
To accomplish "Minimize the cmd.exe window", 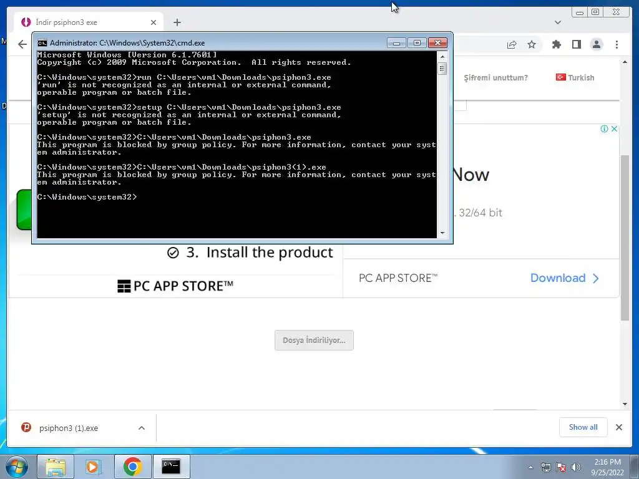I will click(x=396, y=43).
